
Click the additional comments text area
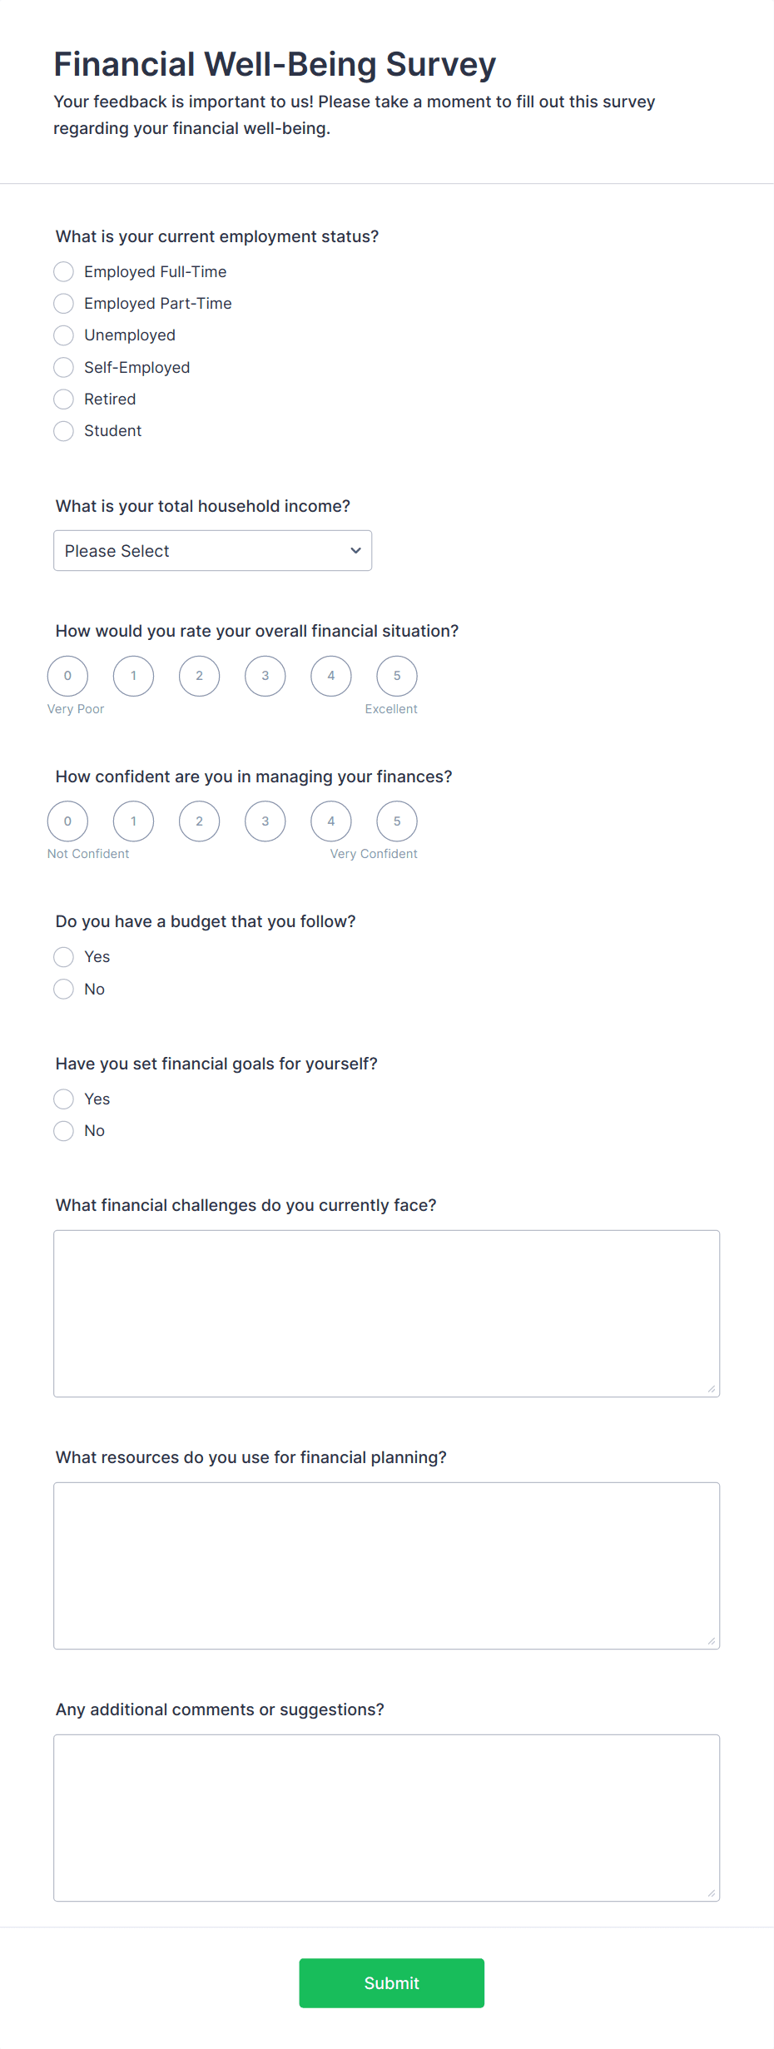pyautogui.click(x=387, y=1818)
